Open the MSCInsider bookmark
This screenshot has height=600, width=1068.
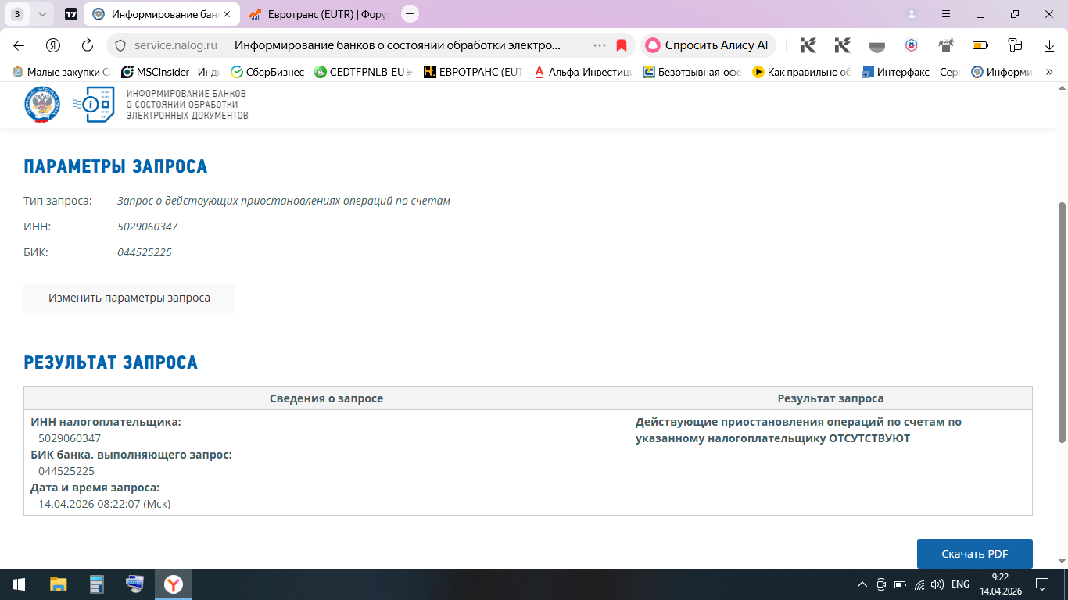tap(171, 72)
